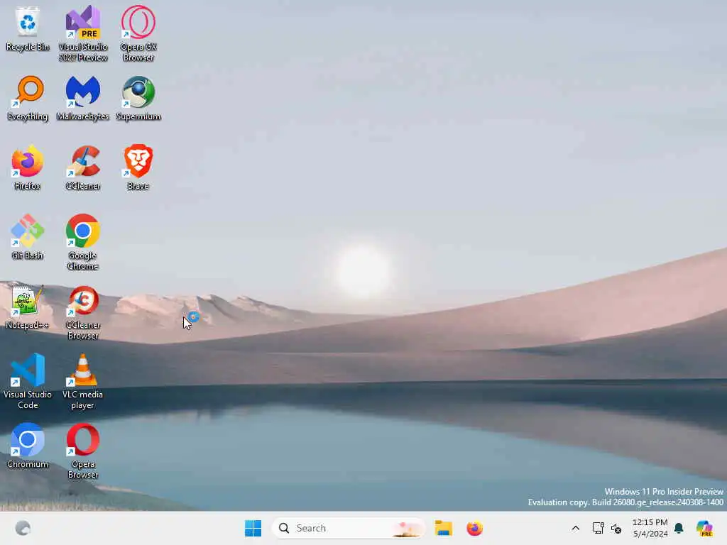The width and height of the screenshot is (727, 545).
Task: Select the Brave browser shortcut
Action: 138,167
